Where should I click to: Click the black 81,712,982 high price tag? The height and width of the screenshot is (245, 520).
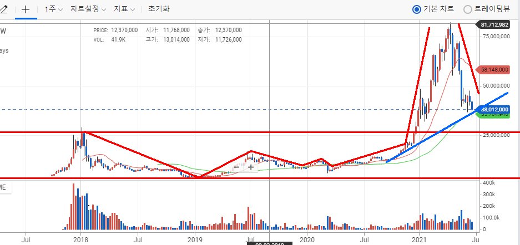pyautogui.click(x=494, y=24)
